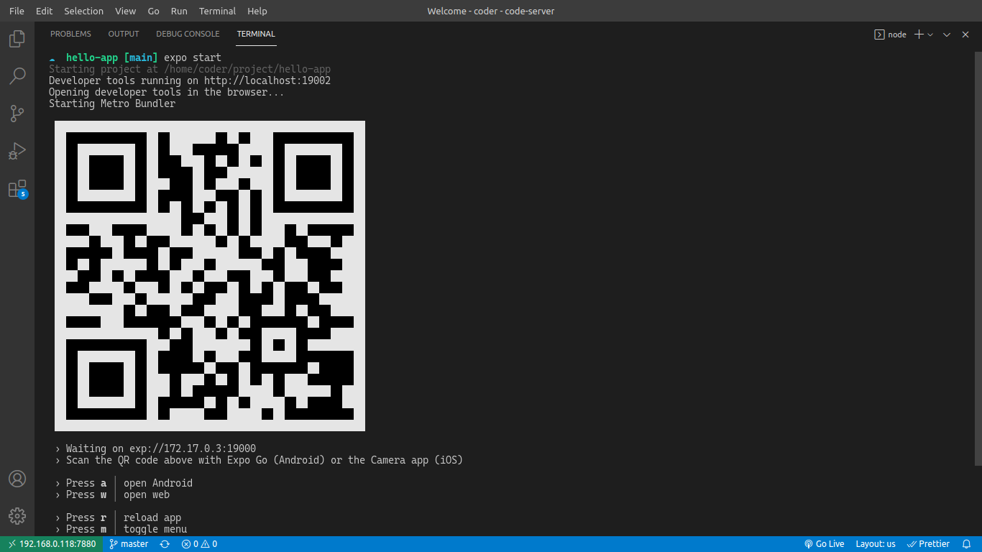Open the Help menu
This screenshot has height=552, width=982.
(x=257, y=11)
